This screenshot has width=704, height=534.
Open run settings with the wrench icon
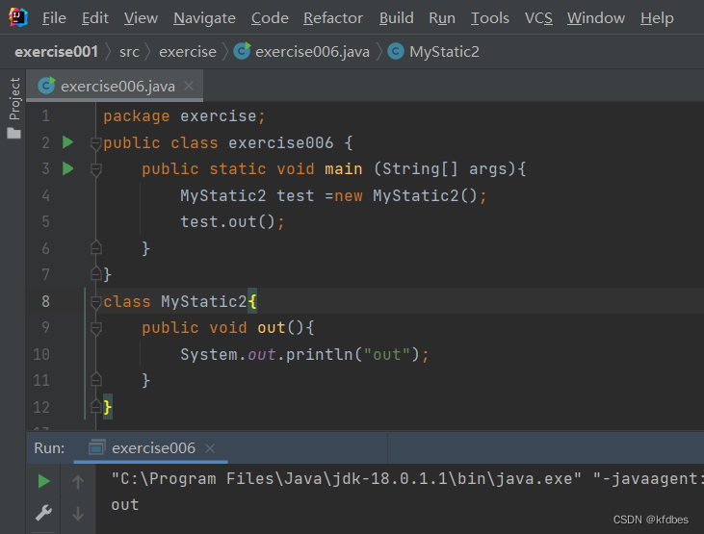click(44, 514)
